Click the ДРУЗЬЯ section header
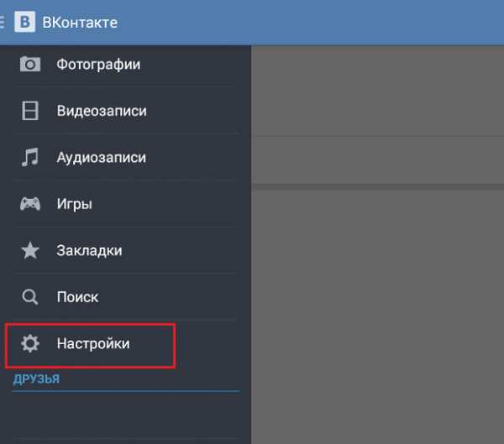Image resolution: width=504 pixels, height=444 pixels. point(36,379)
